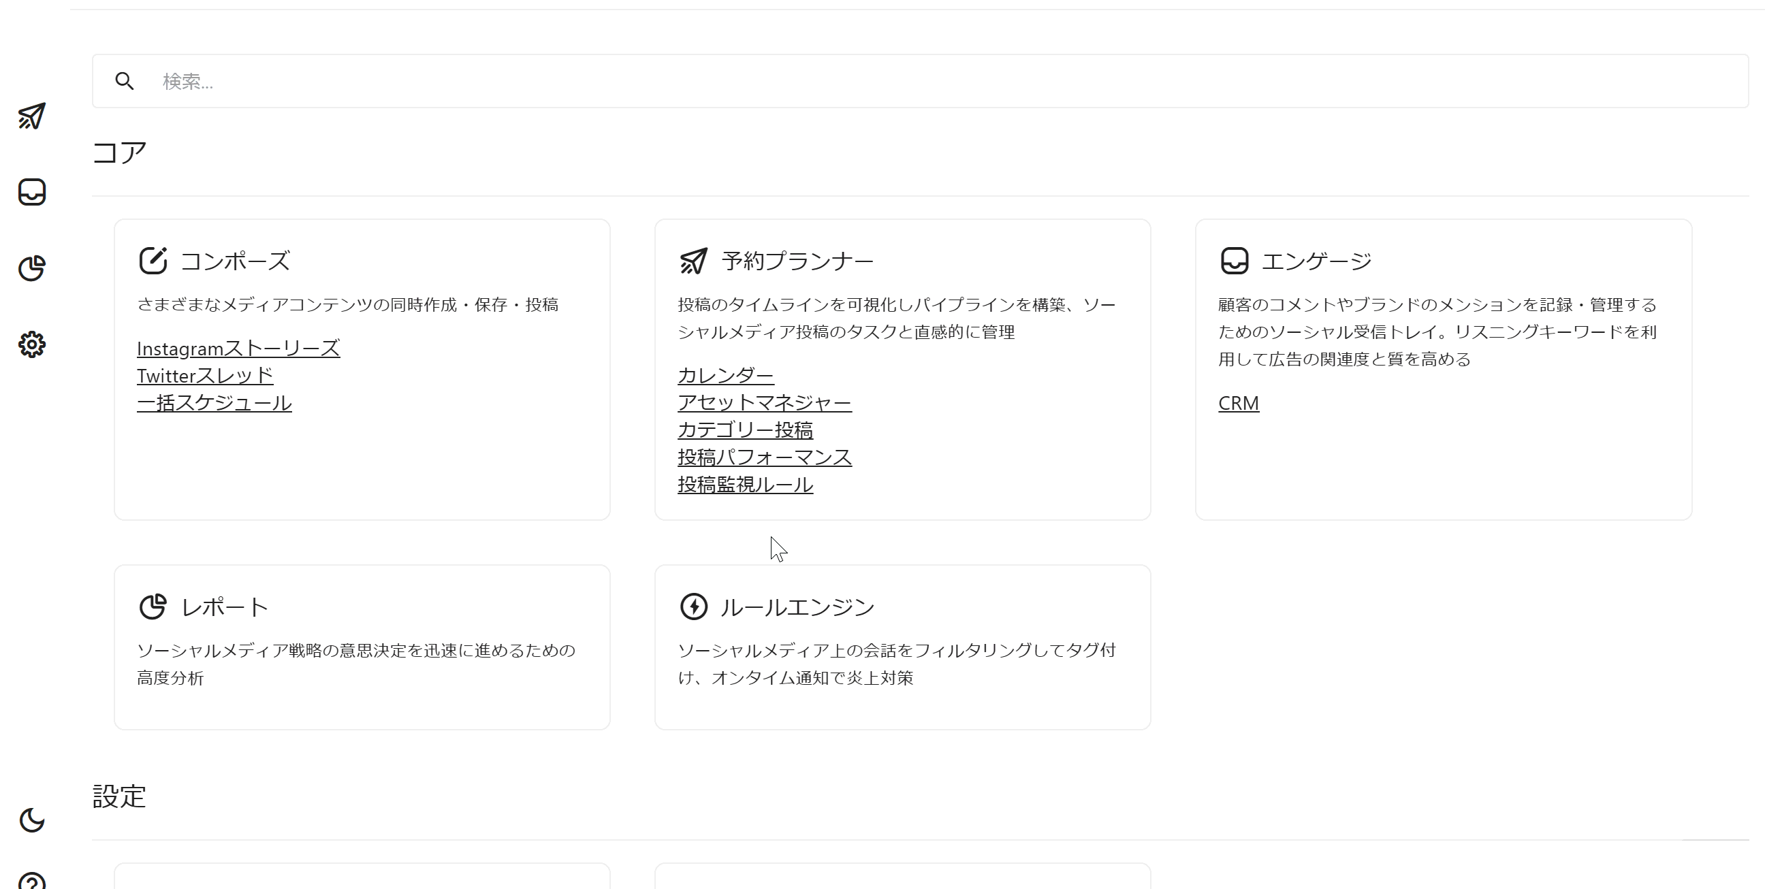The width and height of the screenshot is (1765, 889).
Task: Select the 投稿パフォーマンス link
Action: pyautogui.click(x=765, y=457)
